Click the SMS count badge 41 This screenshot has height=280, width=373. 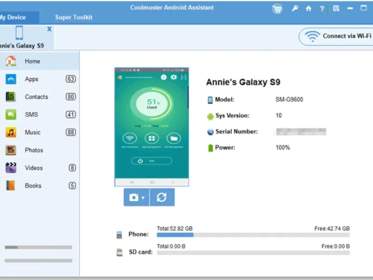71,114
